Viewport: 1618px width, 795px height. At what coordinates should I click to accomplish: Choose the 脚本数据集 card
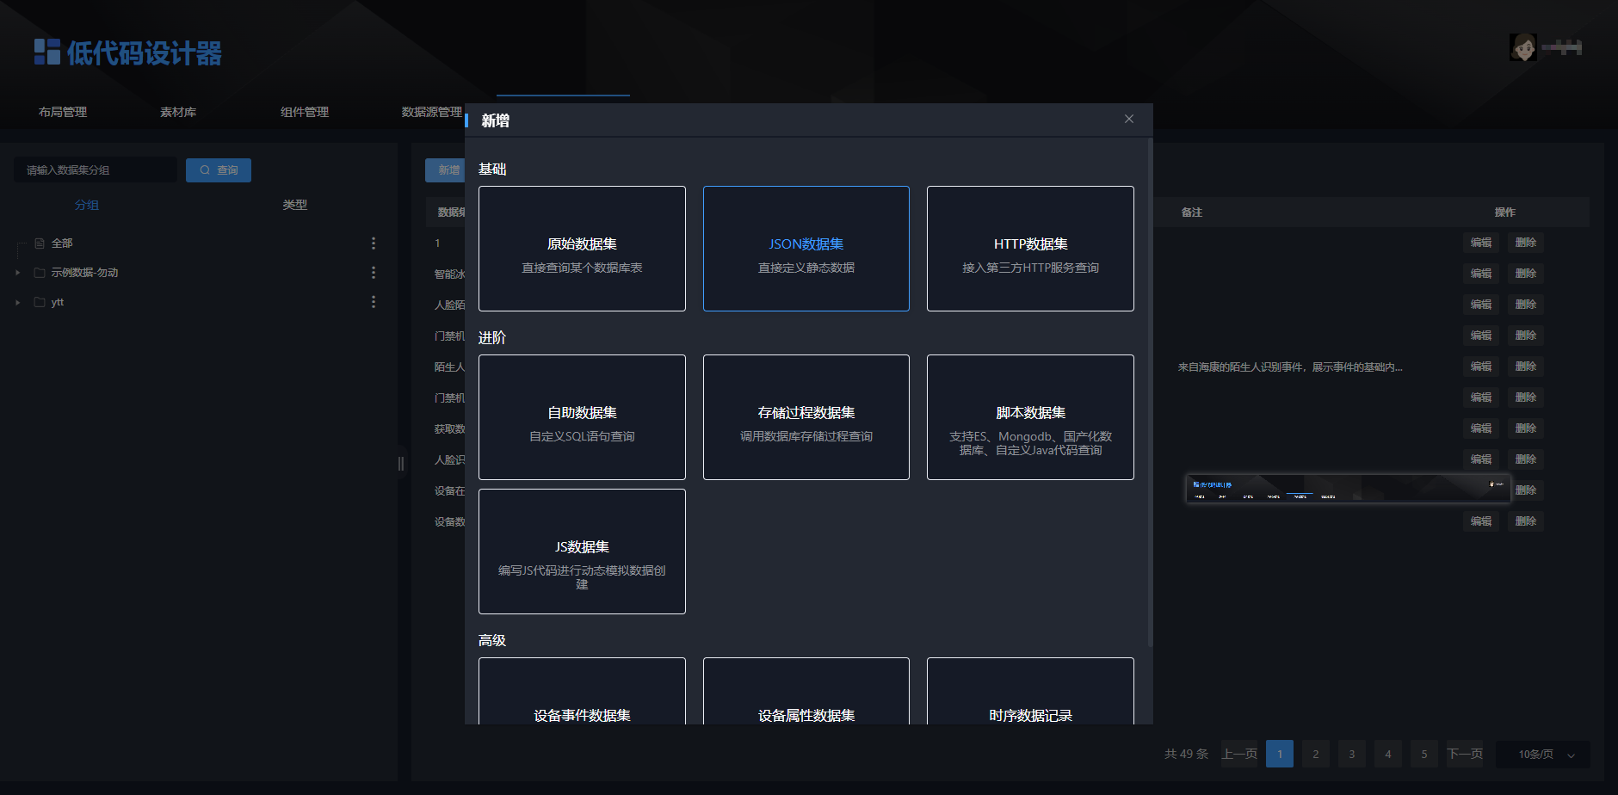click(1030, 417)
